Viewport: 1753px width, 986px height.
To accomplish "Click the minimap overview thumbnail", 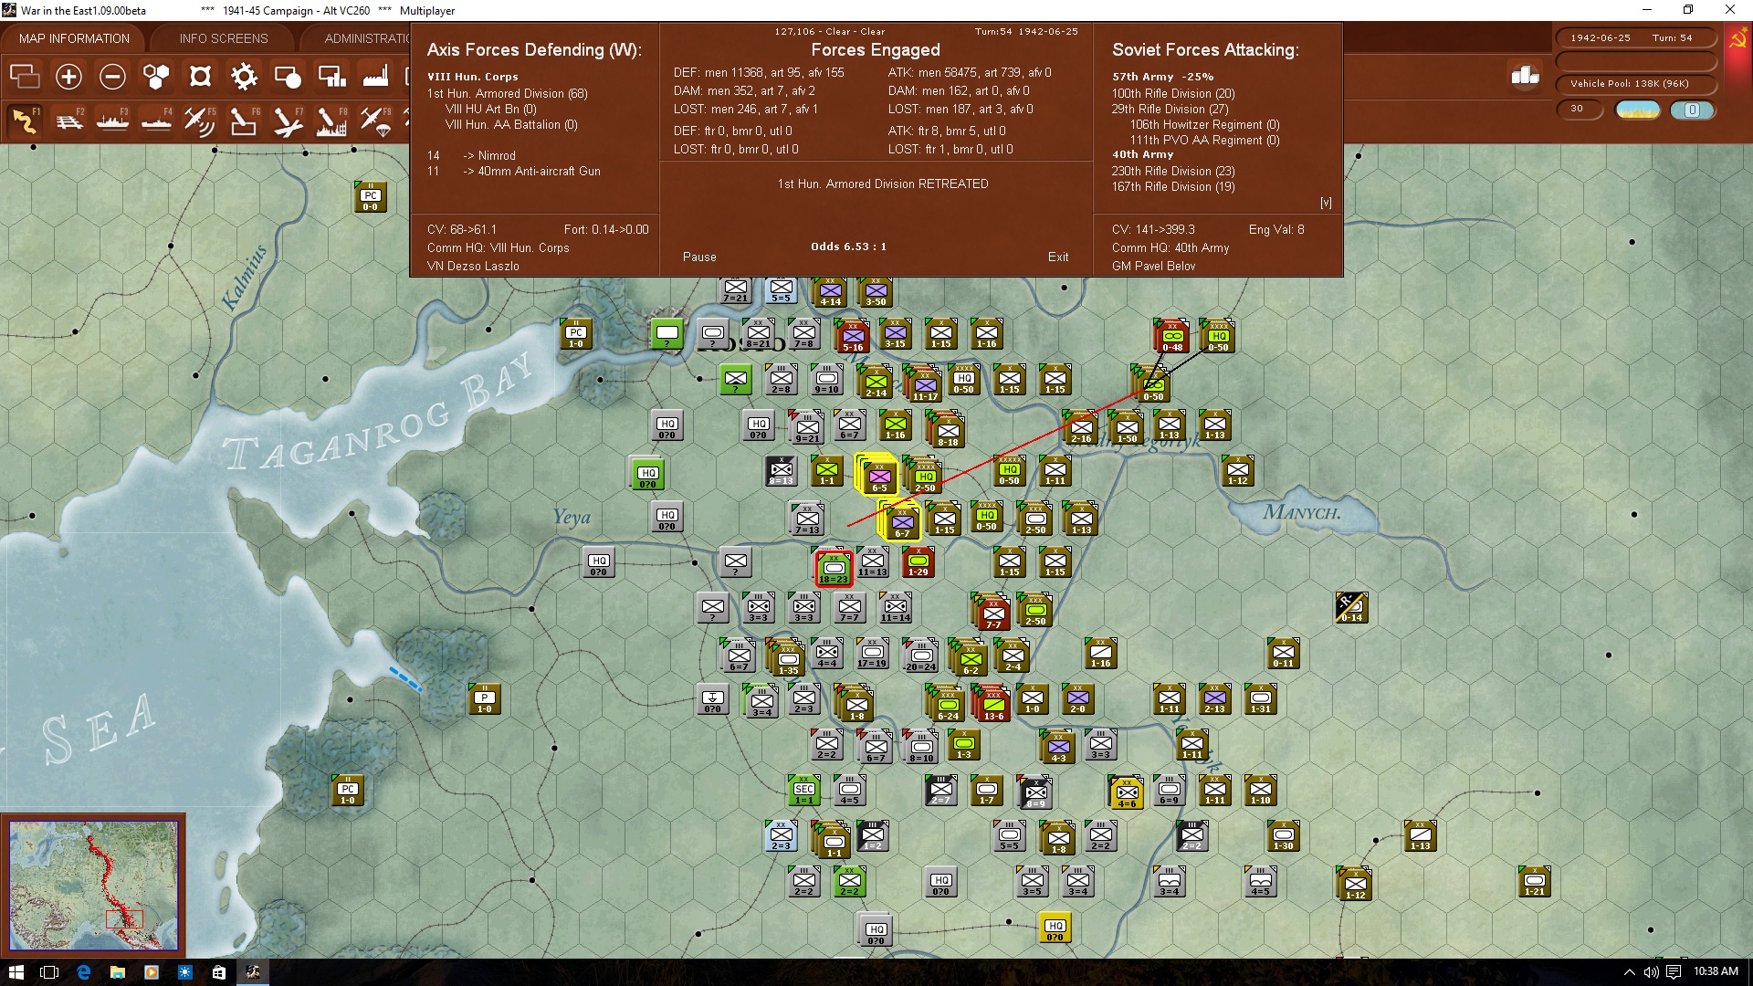I will click(x=93, y=886).
